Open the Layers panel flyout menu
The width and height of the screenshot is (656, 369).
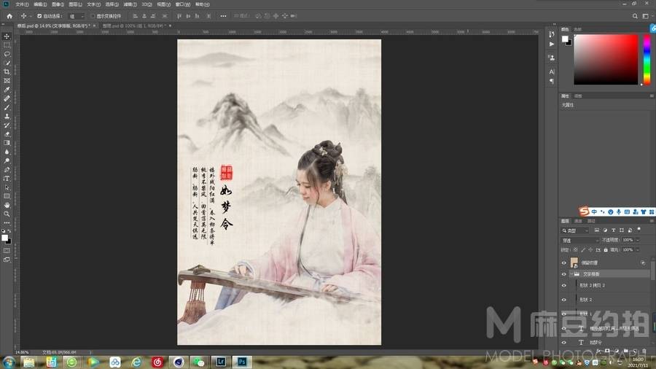[x=652, y=221]
